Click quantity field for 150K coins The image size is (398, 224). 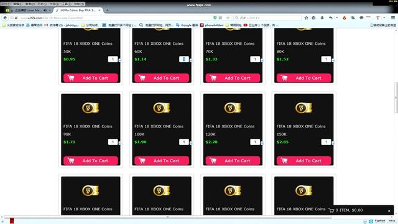326,142
